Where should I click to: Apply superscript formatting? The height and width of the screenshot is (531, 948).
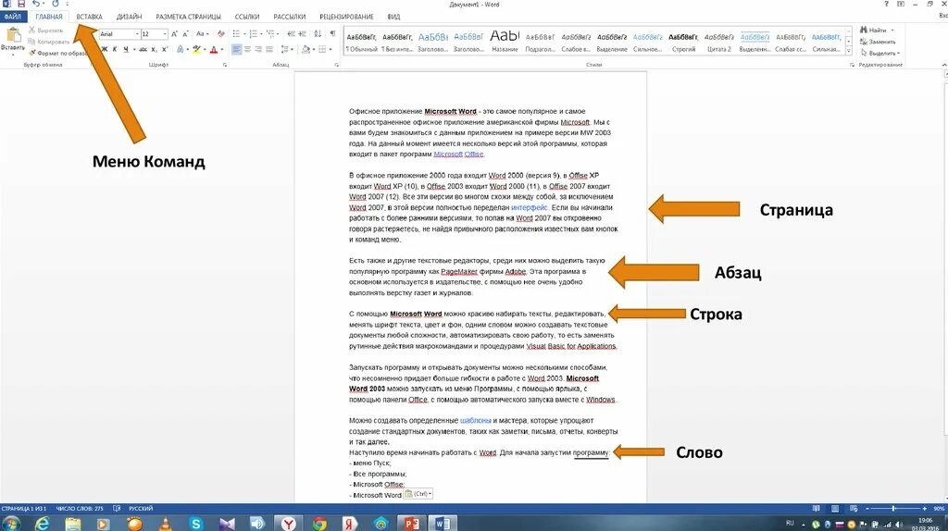(x=165, y=50)
